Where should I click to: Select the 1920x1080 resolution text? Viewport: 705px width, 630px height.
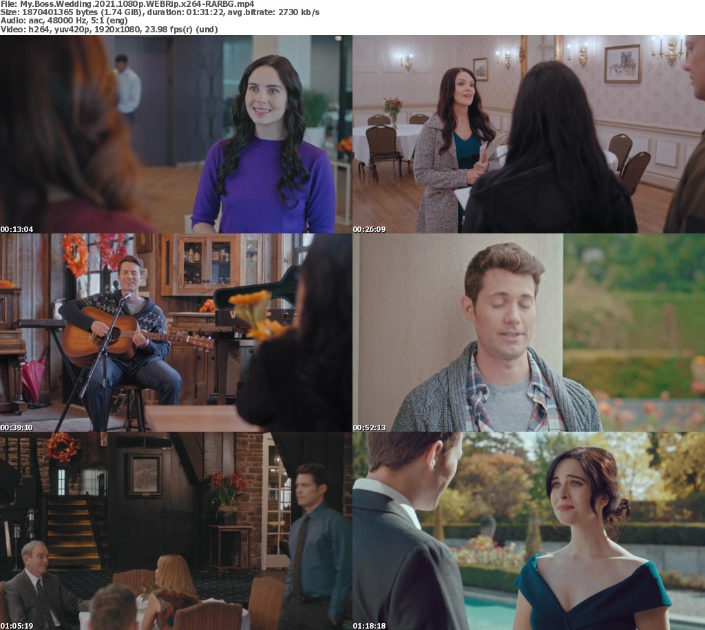coord(125,30)
